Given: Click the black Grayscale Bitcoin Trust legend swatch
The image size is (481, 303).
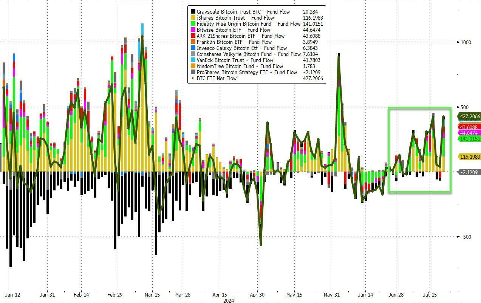Looking at the screenshot, I should tap(193, 12).
